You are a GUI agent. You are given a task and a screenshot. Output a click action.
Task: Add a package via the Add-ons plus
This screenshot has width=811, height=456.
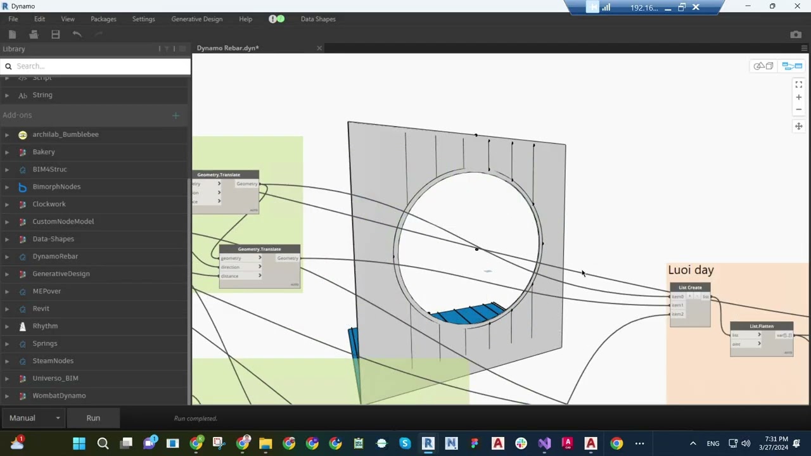[176, 115]
